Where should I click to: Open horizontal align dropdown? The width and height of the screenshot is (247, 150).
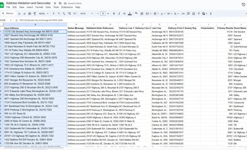point(156,13)
